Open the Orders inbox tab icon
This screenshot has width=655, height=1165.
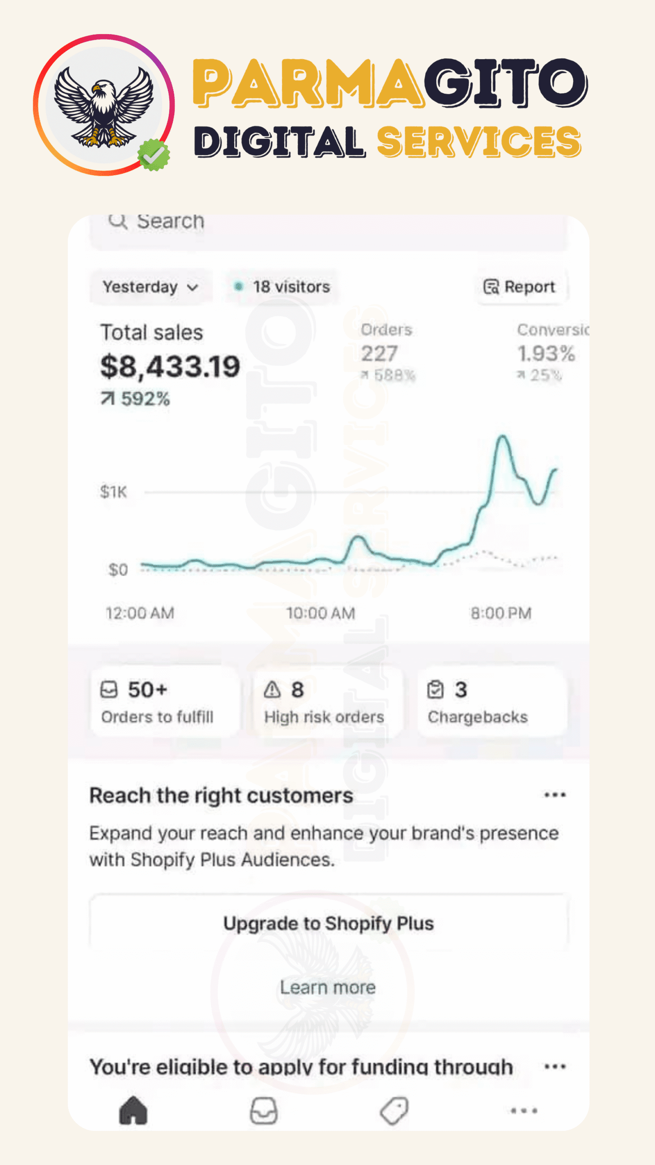[x=264, y=1110]
